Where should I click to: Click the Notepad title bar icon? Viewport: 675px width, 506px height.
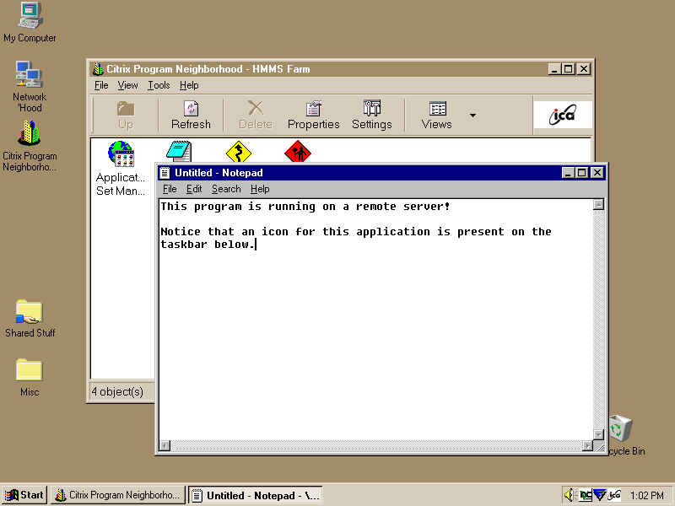click(165, 173)
